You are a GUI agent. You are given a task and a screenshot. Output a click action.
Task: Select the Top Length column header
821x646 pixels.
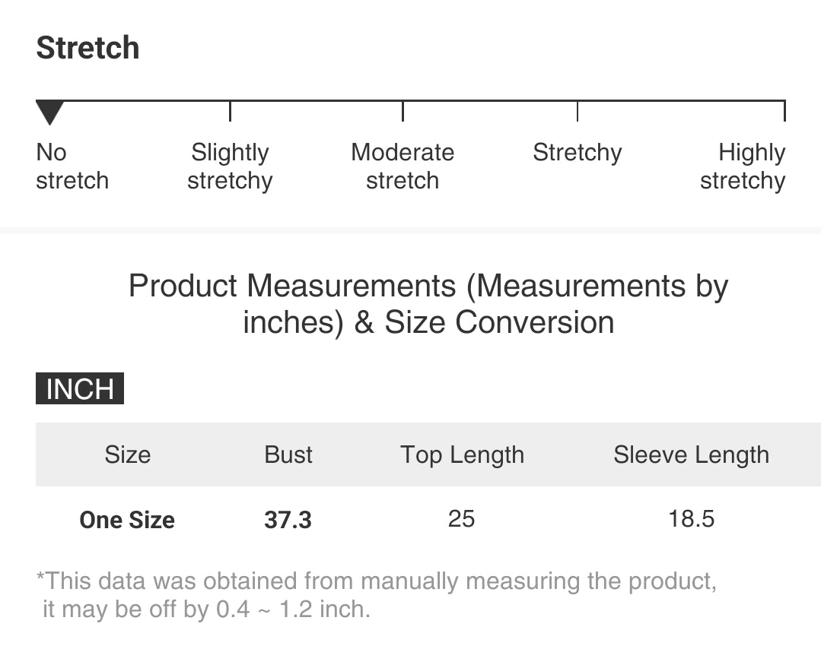click(x=462, y=454)
